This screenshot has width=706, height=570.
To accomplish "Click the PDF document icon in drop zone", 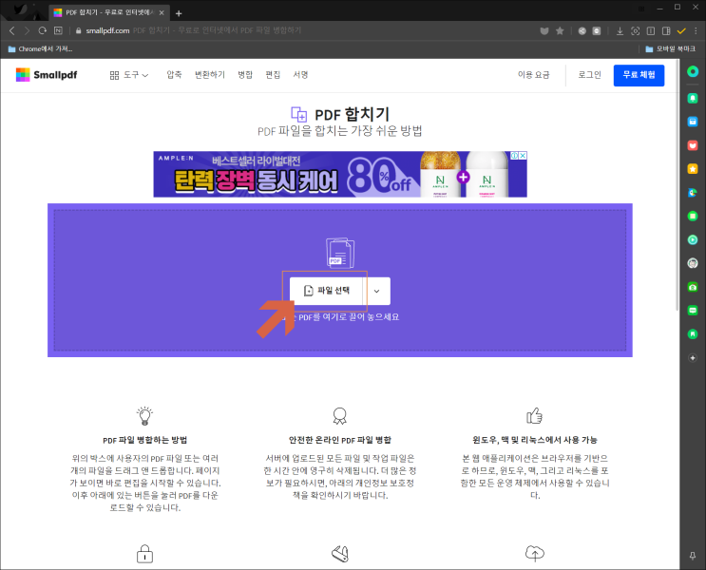I will click(x=340, y=253).
